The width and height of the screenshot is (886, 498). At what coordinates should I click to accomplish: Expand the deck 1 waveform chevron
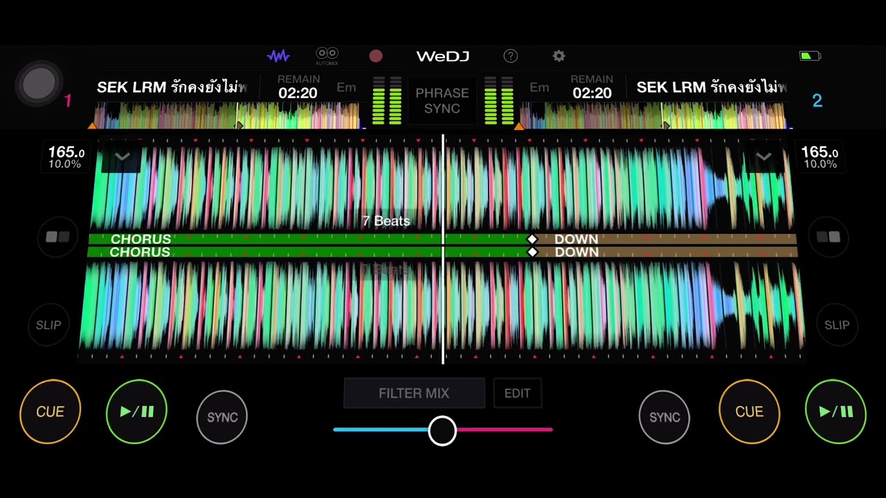tap(122, 157)
